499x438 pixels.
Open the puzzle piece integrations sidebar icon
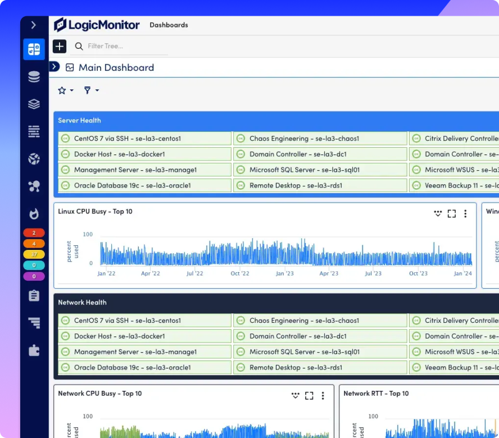click(x=34, y=350)
